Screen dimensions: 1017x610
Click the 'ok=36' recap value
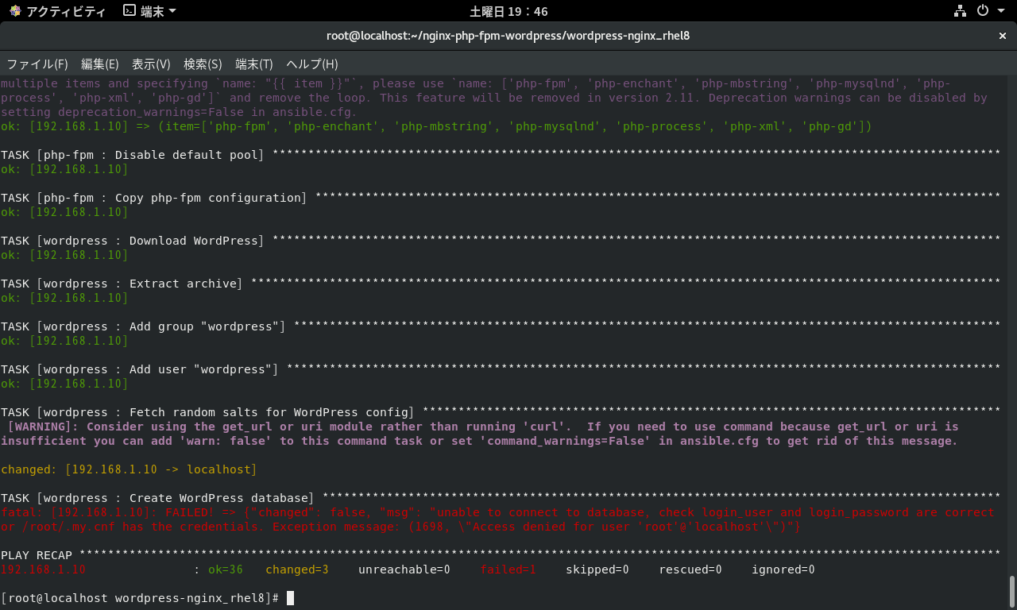pyautogui.click(x=226, y=569)
